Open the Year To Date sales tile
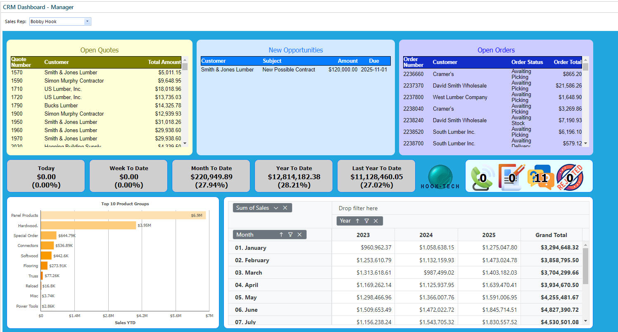 pos(294,176)
